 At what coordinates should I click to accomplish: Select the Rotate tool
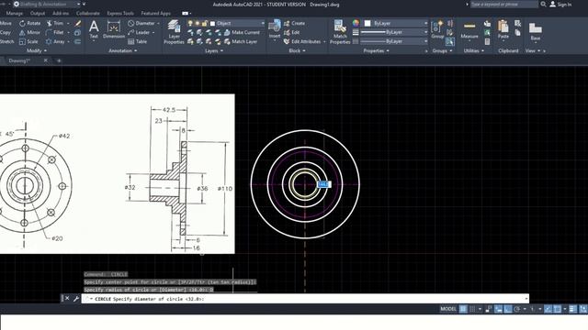coord(29,23)
